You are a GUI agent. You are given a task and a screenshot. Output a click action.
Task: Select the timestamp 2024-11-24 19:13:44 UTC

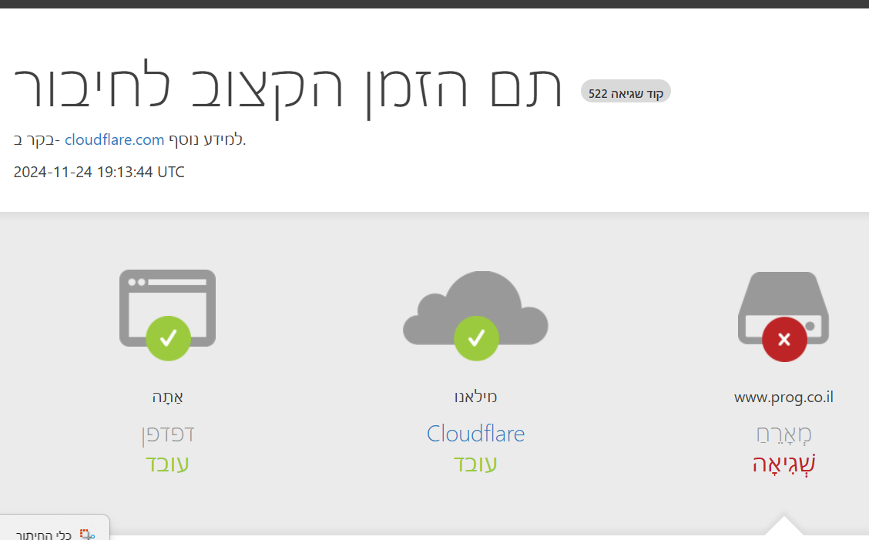tap(99, 172)
